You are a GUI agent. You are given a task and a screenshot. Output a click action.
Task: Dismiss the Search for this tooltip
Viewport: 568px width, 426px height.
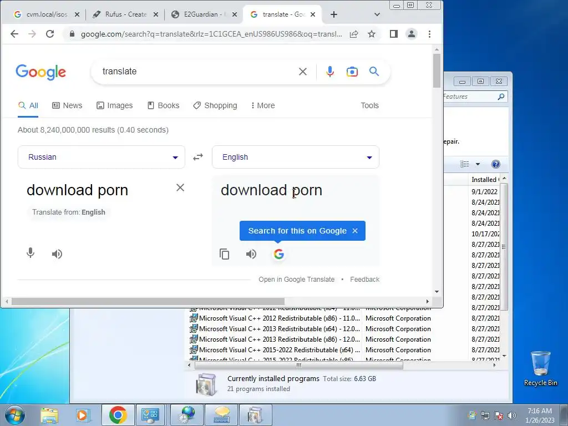click(355, 231)
